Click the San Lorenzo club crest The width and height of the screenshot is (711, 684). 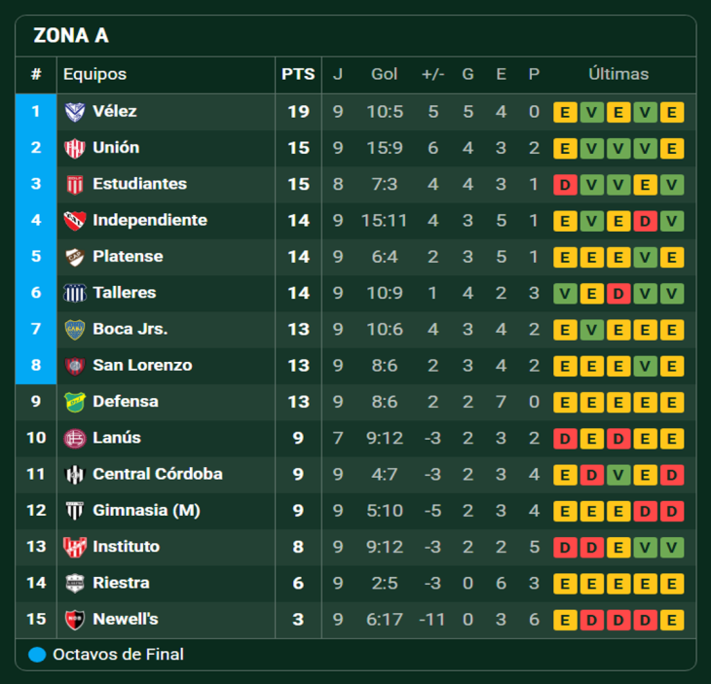75,366
